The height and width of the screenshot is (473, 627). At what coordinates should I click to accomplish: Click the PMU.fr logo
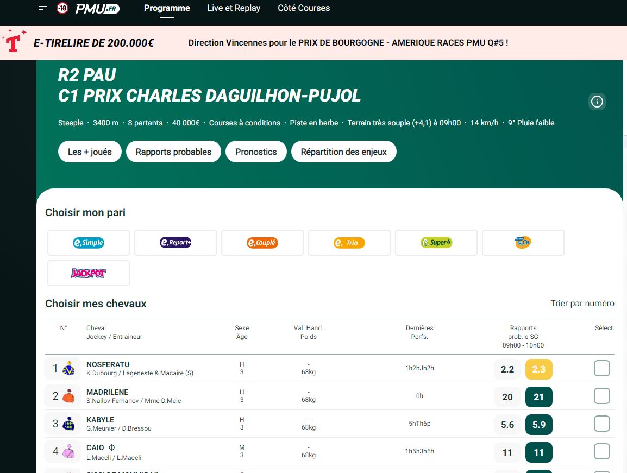click(97, 8)
